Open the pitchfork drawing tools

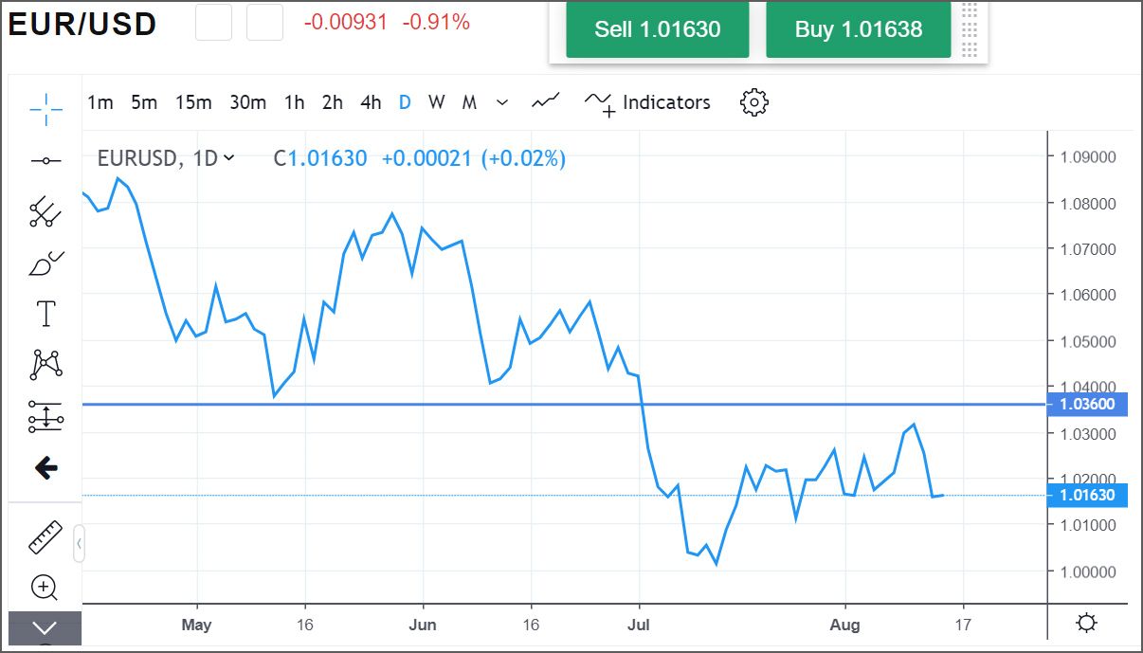click(x=45, y=211)
